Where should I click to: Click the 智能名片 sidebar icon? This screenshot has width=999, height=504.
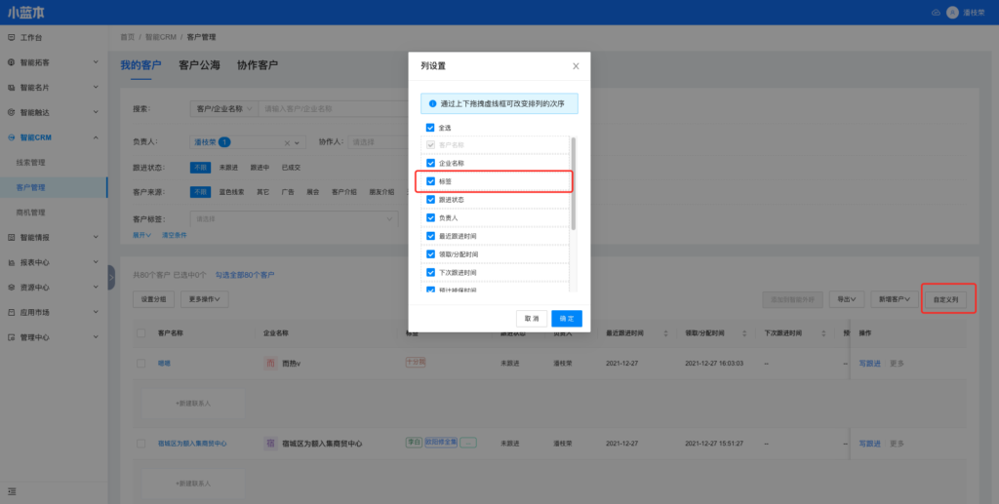point(11,88)
